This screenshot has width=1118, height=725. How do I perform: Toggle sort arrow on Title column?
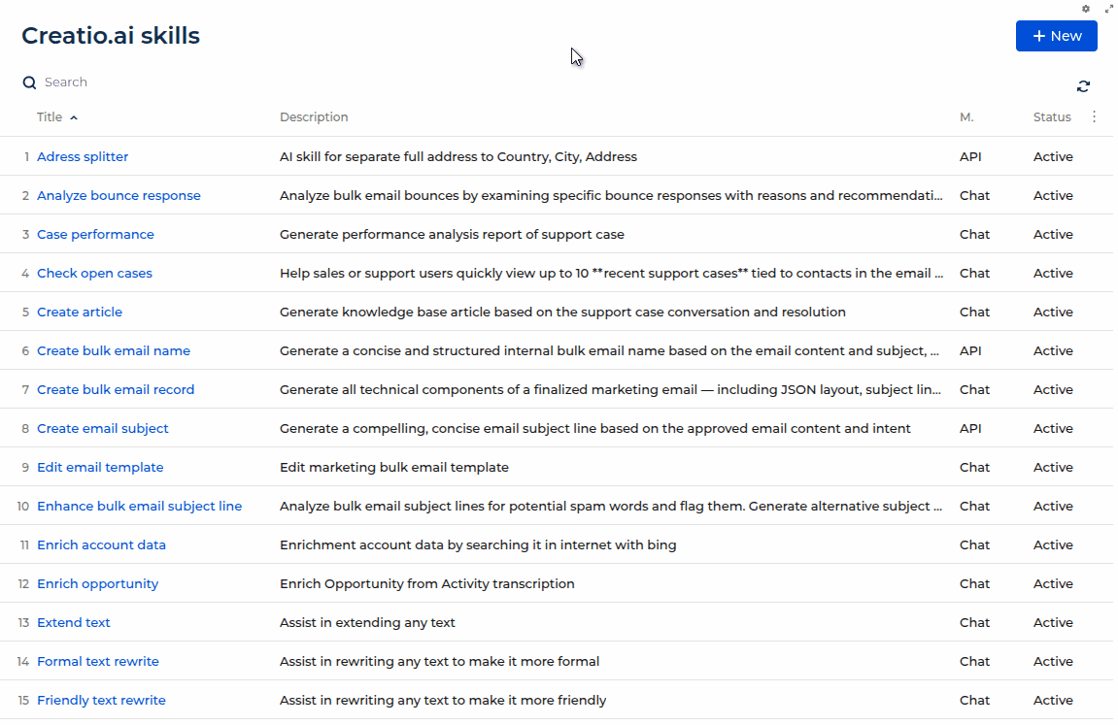click(74, 117)
